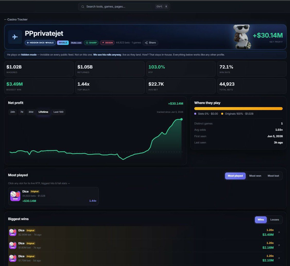Viewport: 290px width, 266px height.
Task: Click the $2.10M win amount
Action: 268,260
